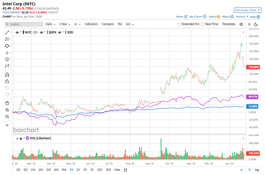Remove the VOL indicator pane

point(17,139)
